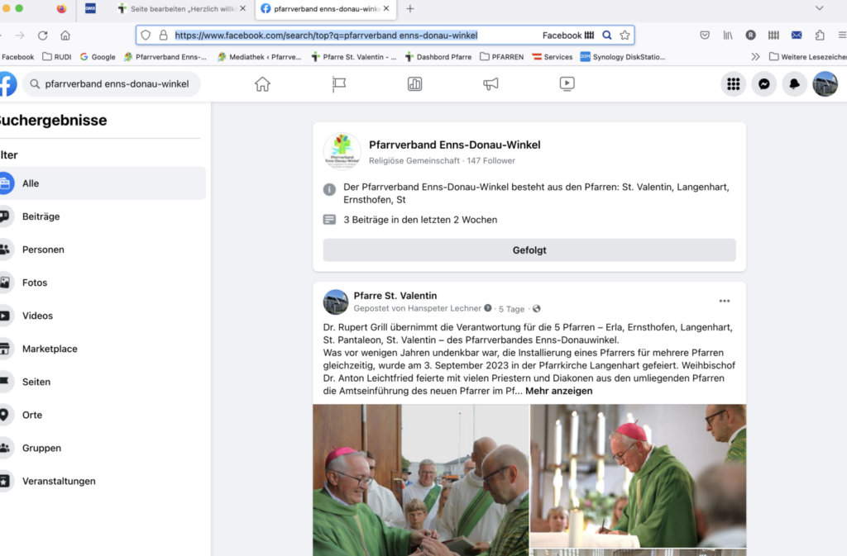Close the 'Seite bearbeiten' tab
Screen dimensions: 847x556
coord(242,8)
